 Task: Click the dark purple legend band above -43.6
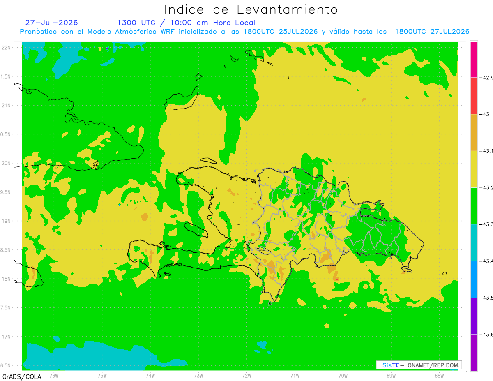point(474,316)
